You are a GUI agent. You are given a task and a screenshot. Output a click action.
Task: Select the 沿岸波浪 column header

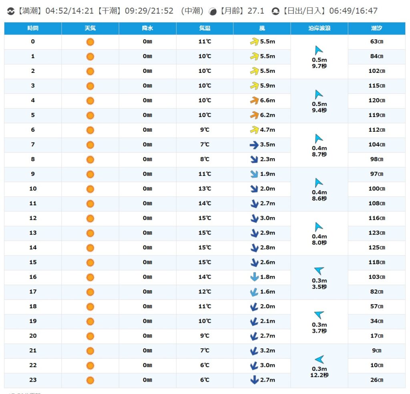pos(319,28)
